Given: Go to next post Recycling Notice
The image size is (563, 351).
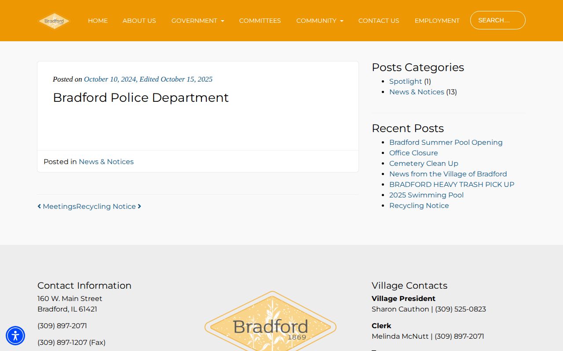Looking at the screenshot, I should click(x=109, y=206).
